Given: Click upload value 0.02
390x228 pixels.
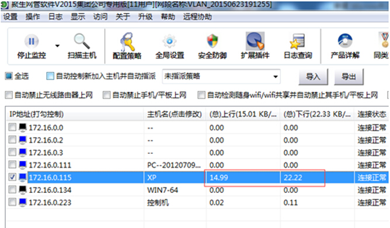Looking at the screenshot, I should [x=217, y=202].
